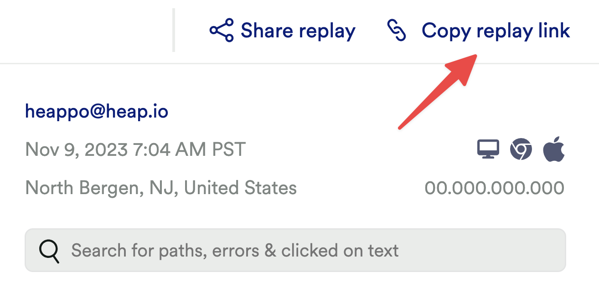
Task: Click the chain-link icon for copying link
Action: click(x=396, y=31)
